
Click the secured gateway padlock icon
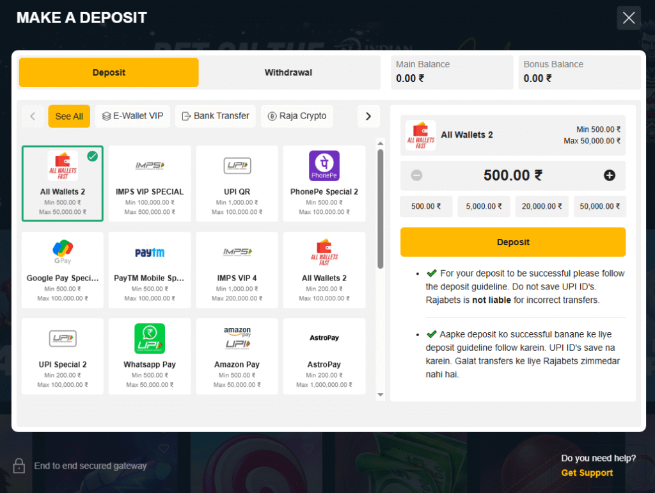(x=19, y=465)
